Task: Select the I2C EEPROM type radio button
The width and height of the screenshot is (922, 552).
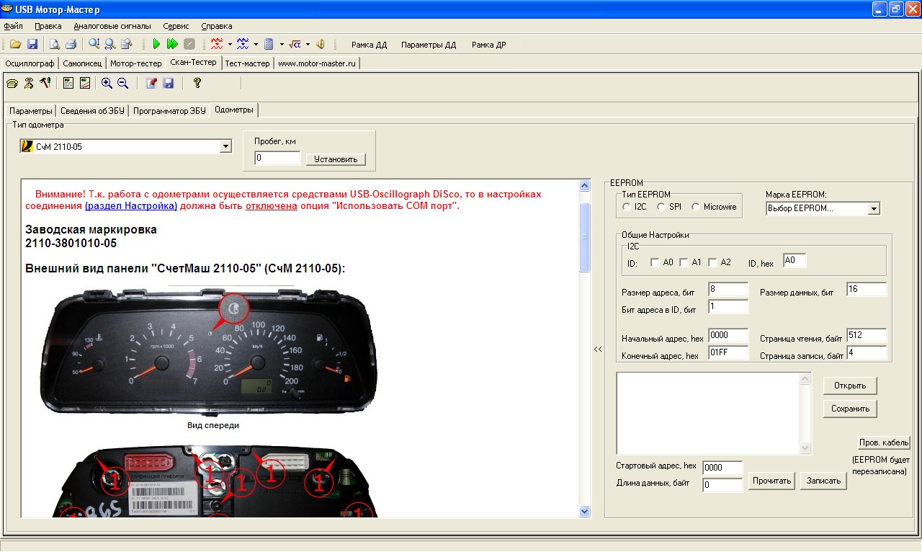Action: click(x=627, y=207)
